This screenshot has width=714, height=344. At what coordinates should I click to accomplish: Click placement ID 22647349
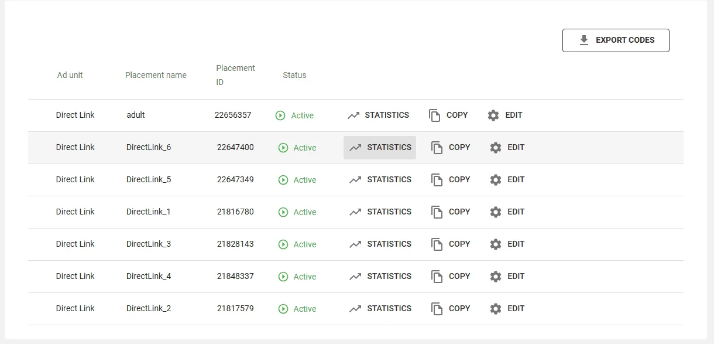pos(235,179)
